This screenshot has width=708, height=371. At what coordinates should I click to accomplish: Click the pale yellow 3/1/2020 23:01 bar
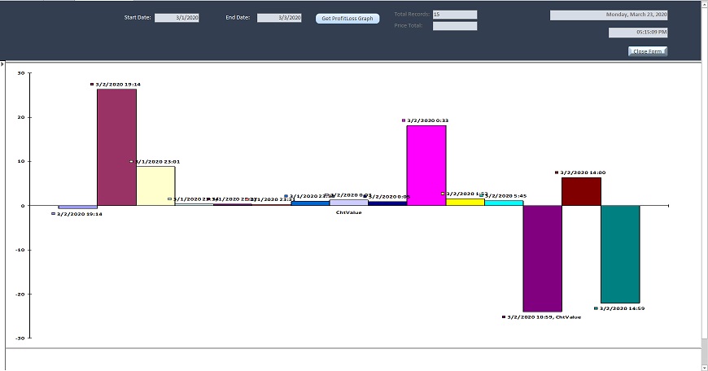(155, 186)
